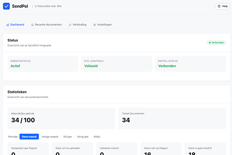This screenshot has width=232, height=155.
Task: Click the Status section heading
Action: 13,40
